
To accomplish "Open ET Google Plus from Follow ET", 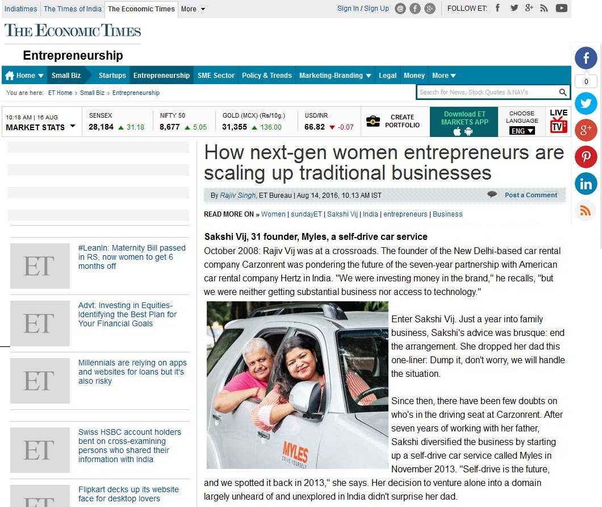I will (x=529, y=8).
